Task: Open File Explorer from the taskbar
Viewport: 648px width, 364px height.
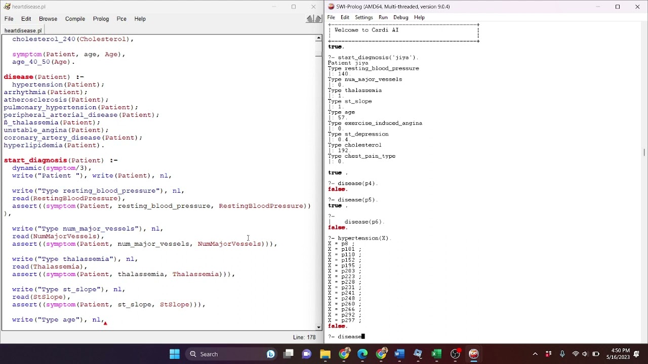Action: (325, 354)
